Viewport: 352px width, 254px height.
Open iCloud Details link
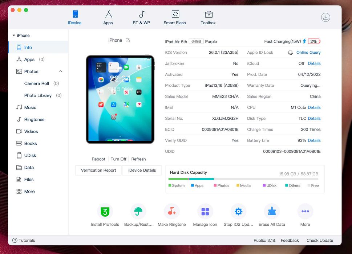click(x=314, y=64)
